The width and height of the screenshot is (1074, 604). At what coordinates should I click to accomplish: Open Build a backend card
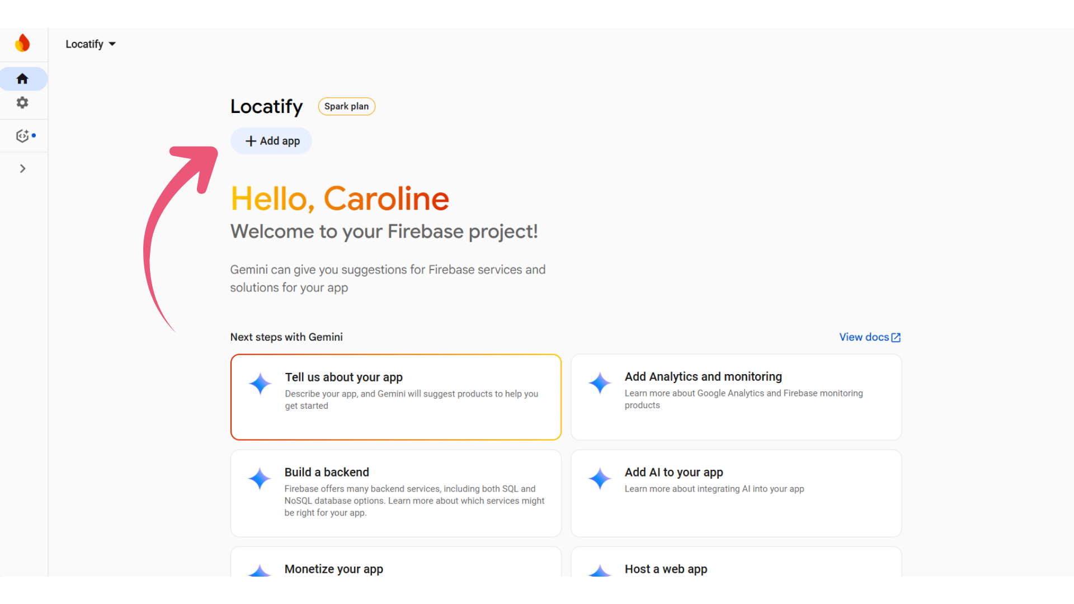coord(396,493)
